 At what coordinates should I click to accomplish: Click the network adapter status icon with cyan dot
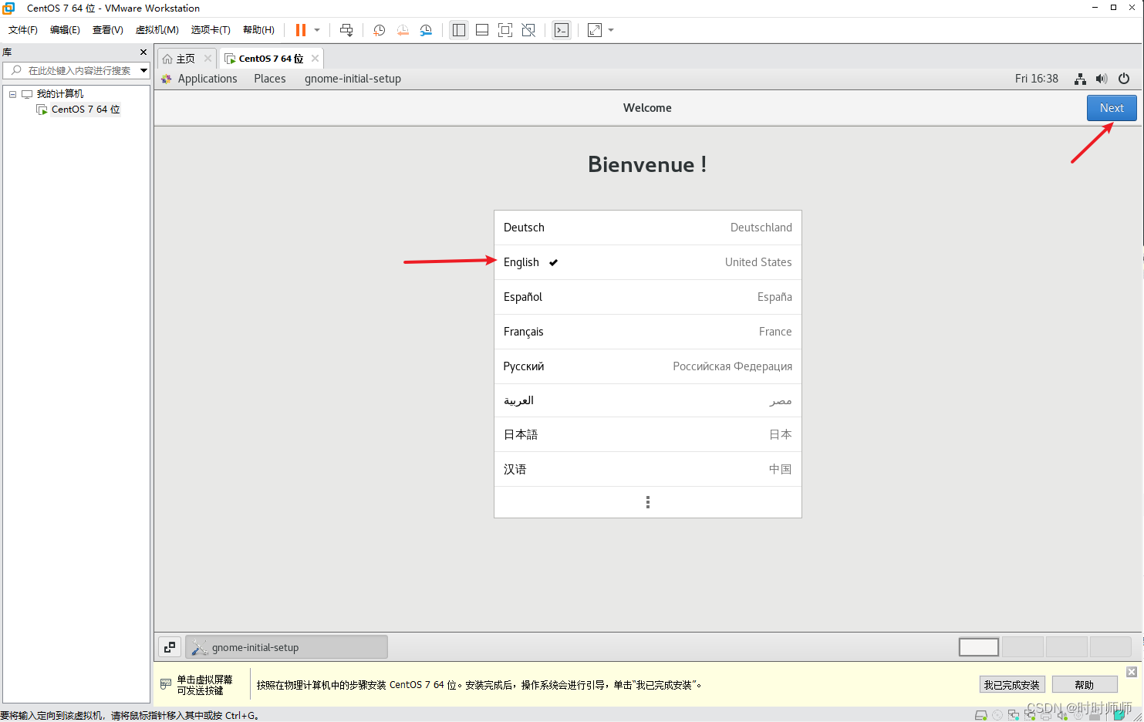(1014, 715)
